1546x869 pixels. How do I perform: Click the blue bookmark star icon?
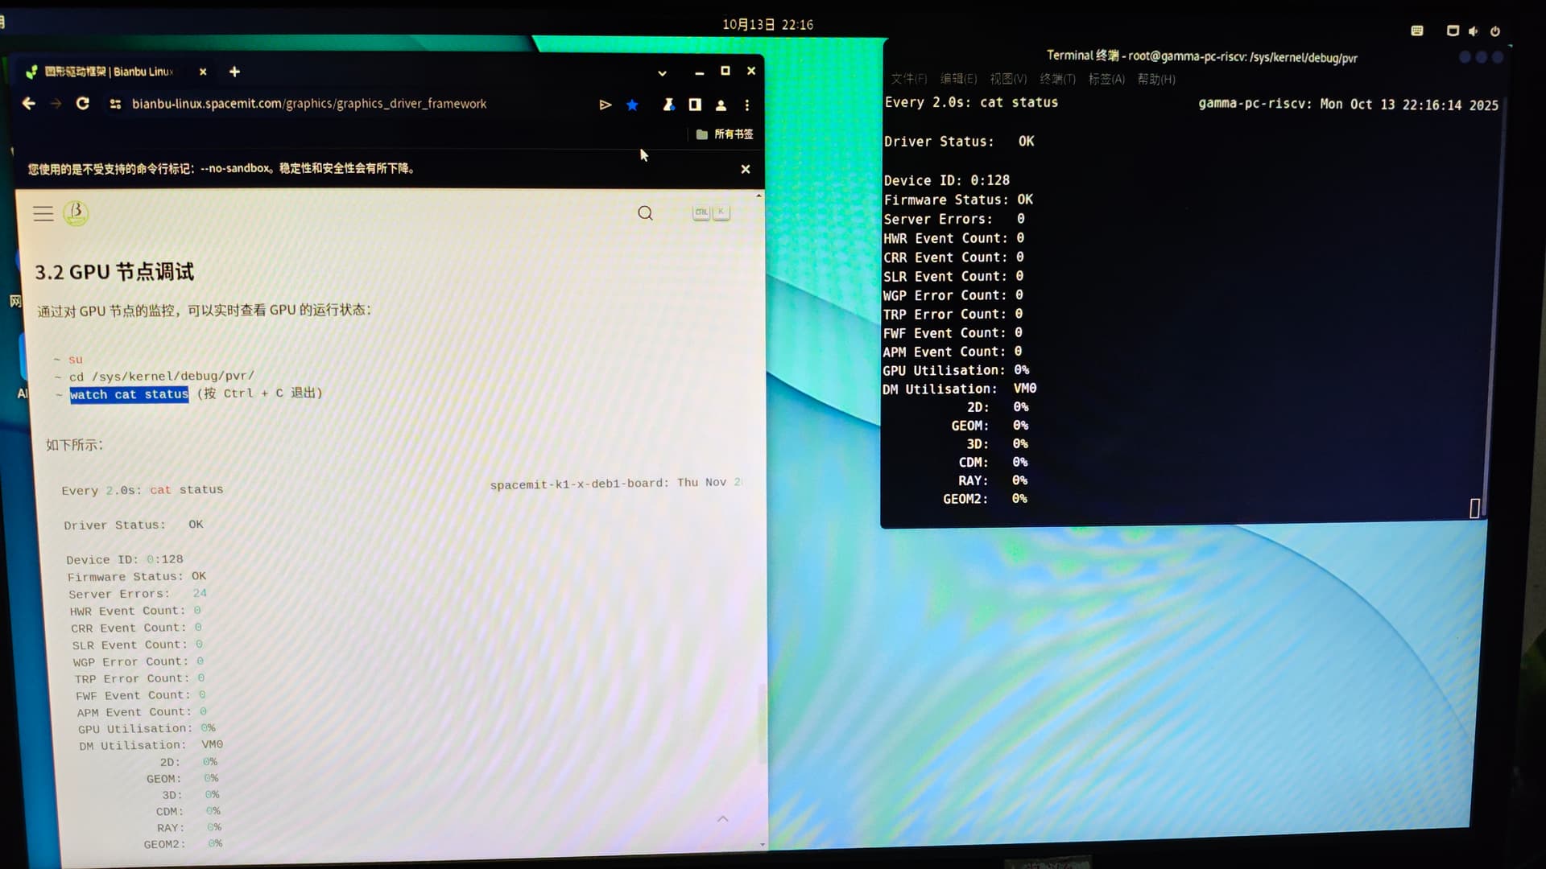coord(632,105)
